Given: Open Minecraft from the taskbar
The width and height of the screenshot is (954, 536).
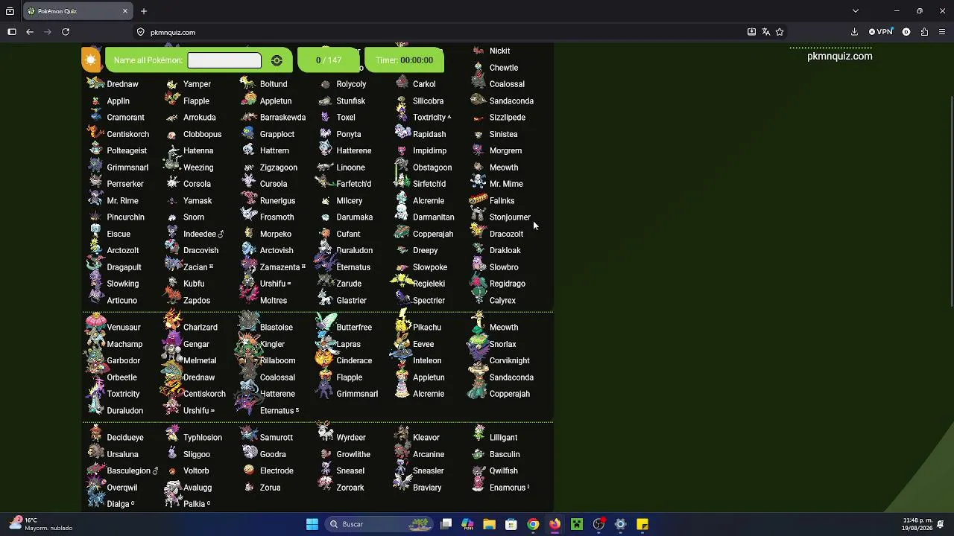Looking at the screenshot, I should click(x=577, y=524).
